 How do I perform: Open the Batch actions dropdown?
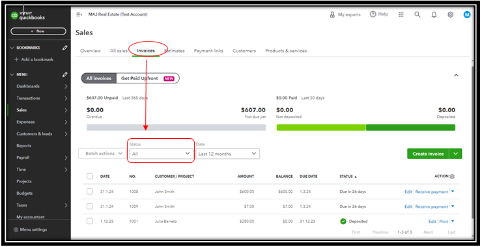point(102,154)
